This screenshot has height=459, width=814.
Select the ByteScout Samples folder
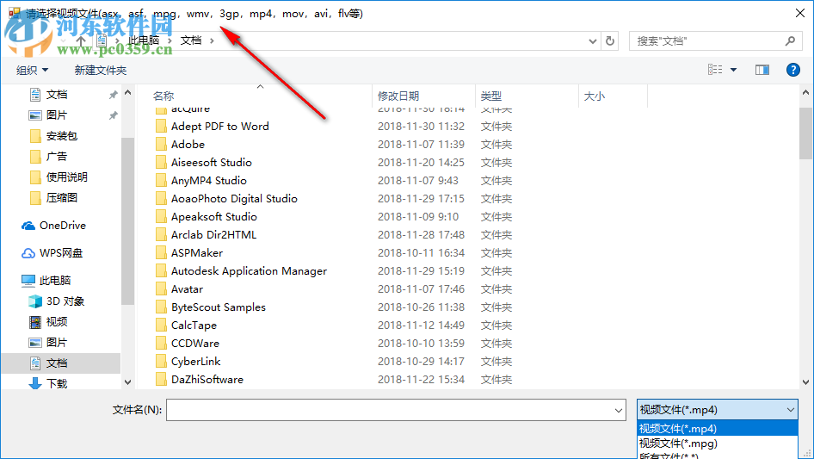tap(211, 307)
